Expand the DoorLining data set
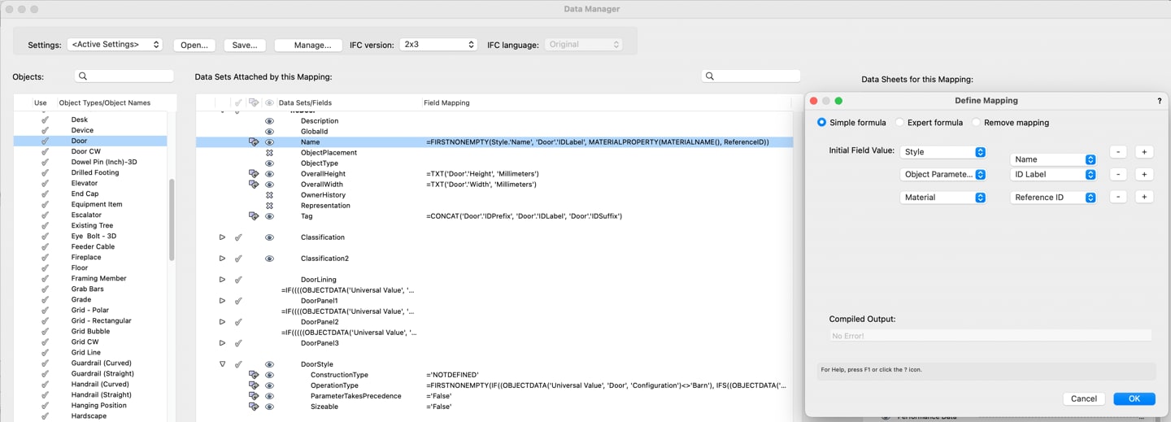This screenshot has width=1171, height=422. [x=222, y=280]
